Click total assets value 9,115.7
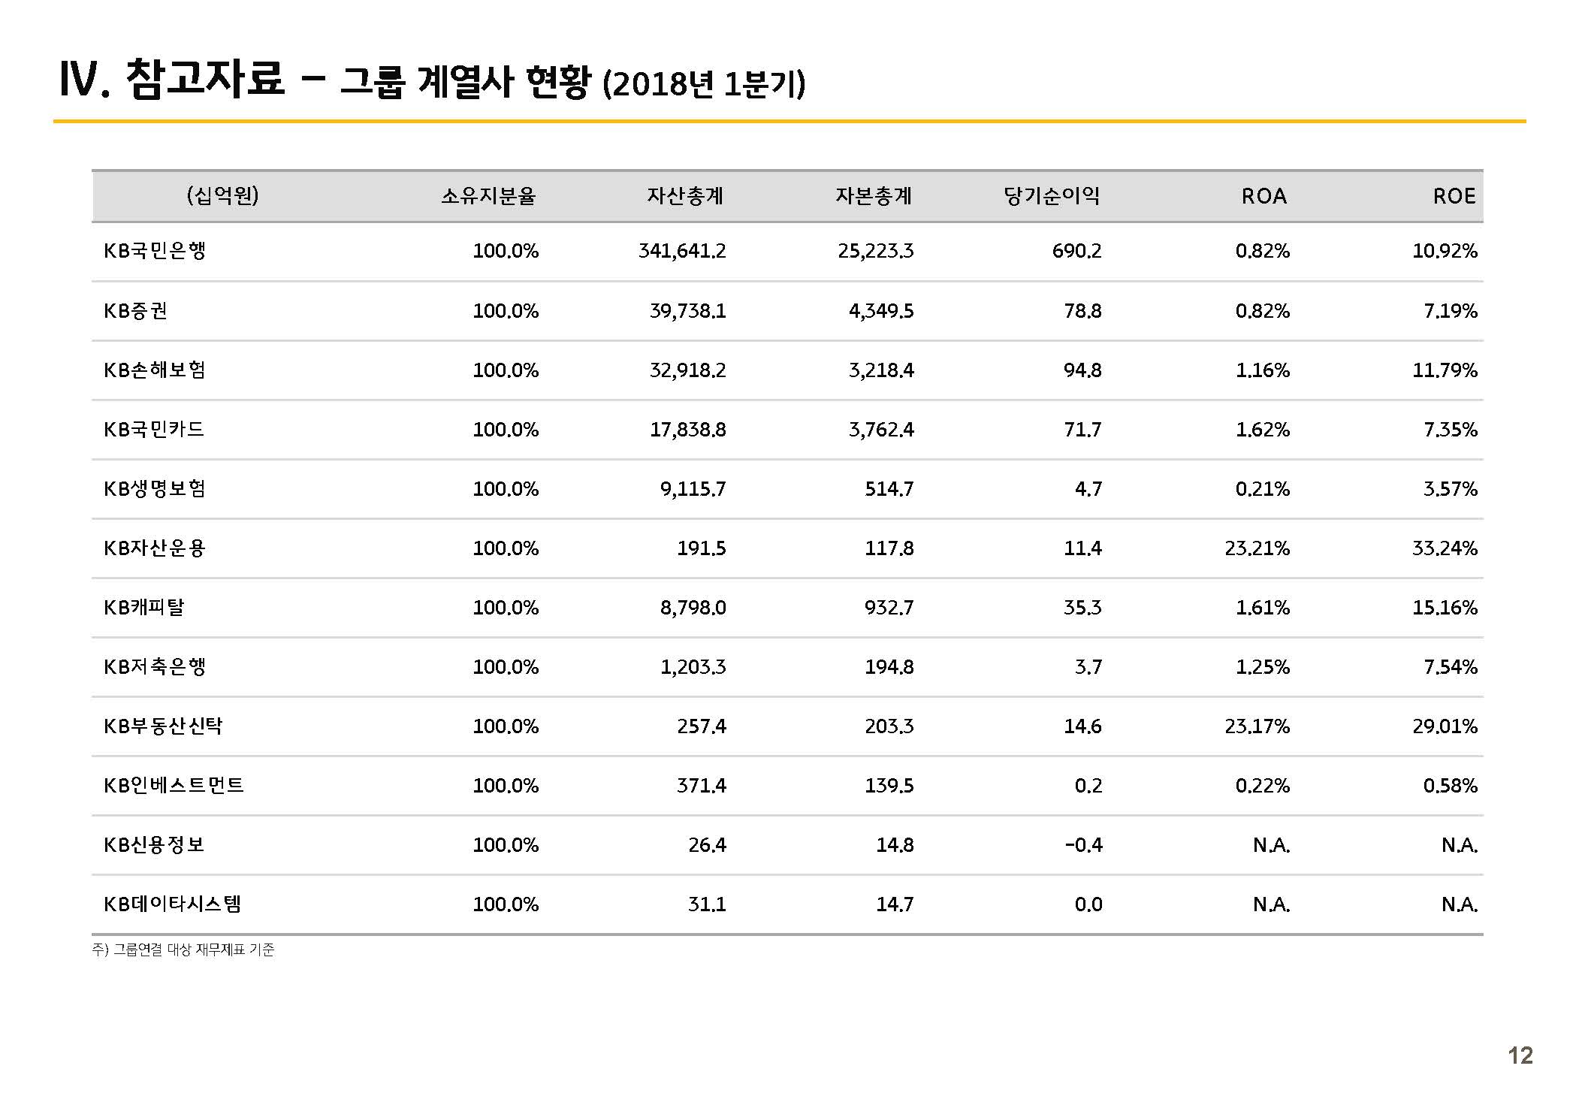The height and width of the screenshot is (1093, 1579). 693,489
